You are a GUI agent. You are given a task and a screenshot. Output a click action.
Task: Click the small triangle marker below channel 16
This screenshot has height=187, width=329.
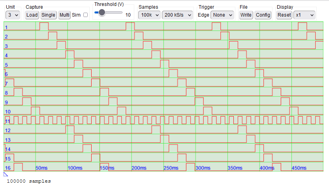[x=6, y=174]
